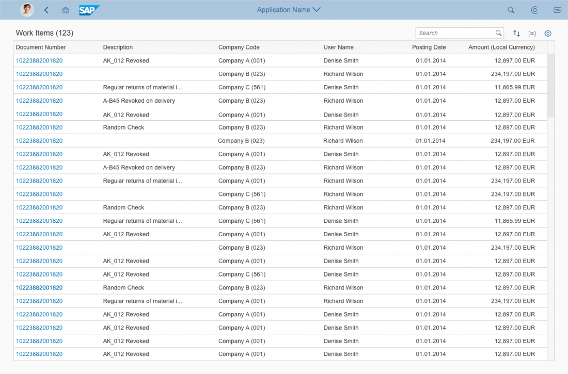Open the document number link in first row
The width and height of the screenshot is (568, 374).
39,60
